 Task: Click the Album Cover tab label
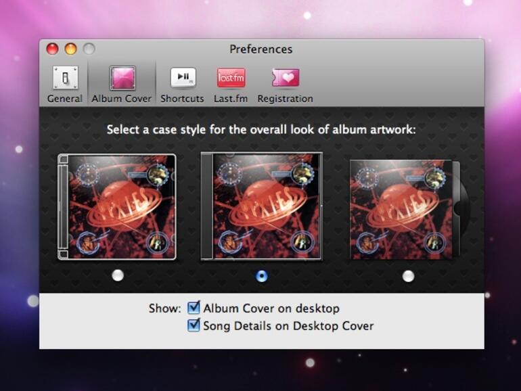pyautogui.click(x=122, y=99)
